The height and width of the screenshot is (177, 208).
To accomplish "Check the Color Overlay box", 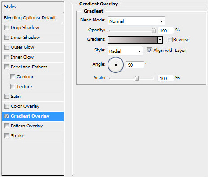I will [x=7, y=106].
